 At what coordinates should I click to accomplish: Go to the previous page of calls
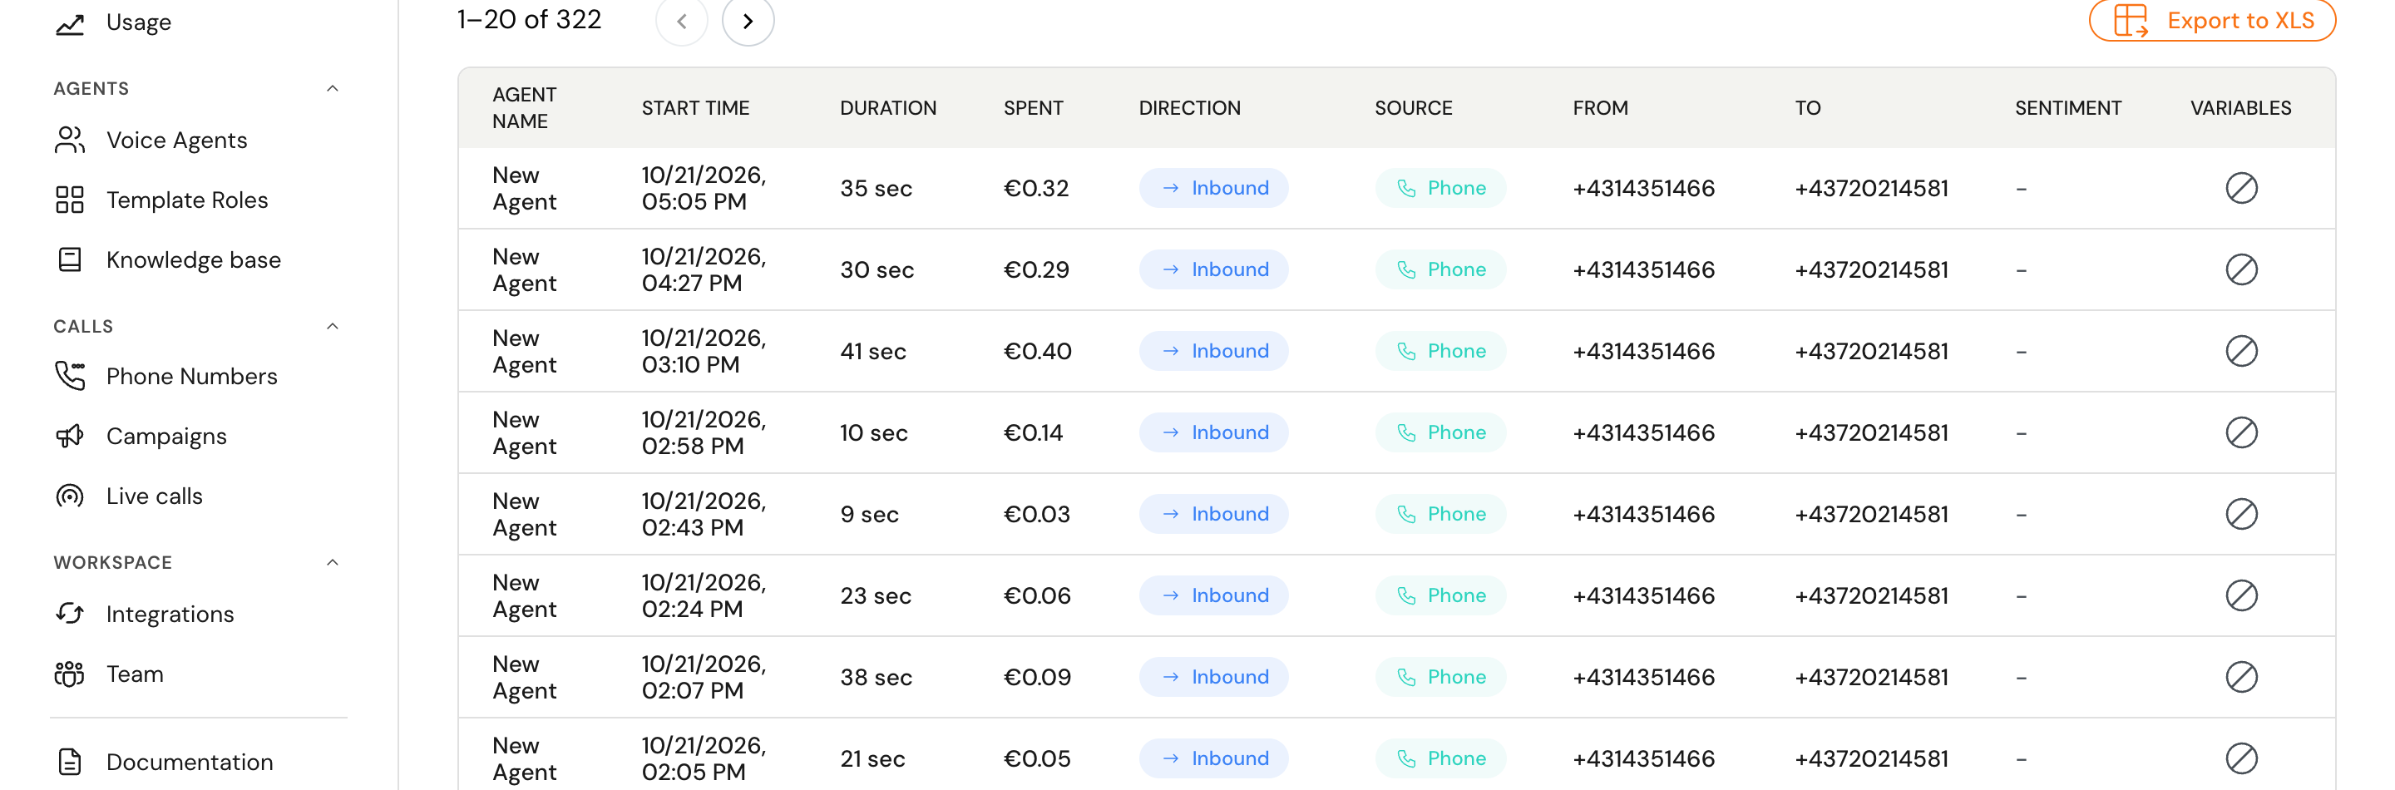tap(682, 21)
